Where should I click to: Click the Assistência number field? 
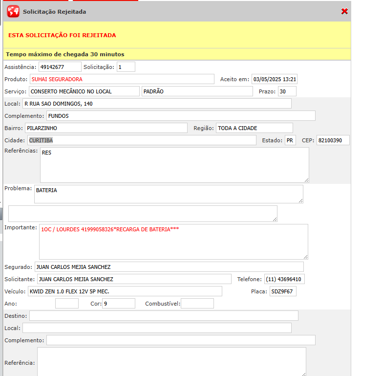tap(60, 67)
